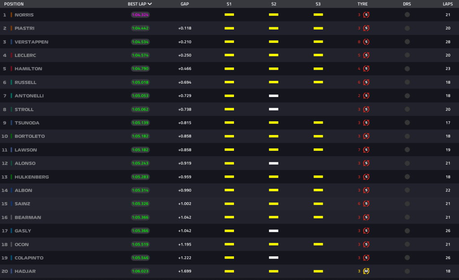Select Norris's purple best lap 1:04.324
459x280 pixels.
140,15
